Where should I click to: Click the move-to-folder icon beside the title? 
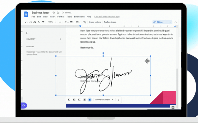click(x=58, y=13)
